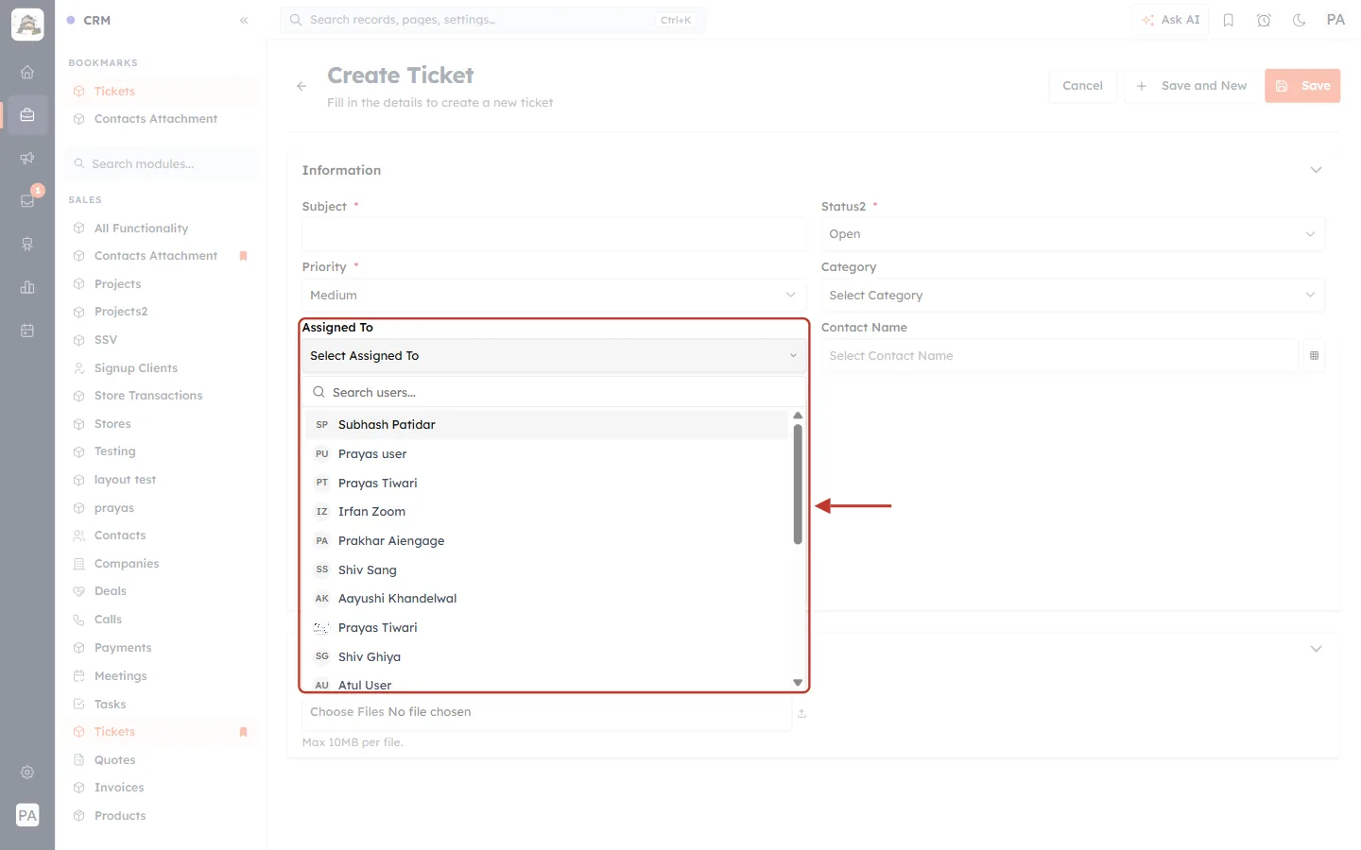
Task: Open the Select Category dropdown
Action: pyautogui.click(x=1073, y=296)
